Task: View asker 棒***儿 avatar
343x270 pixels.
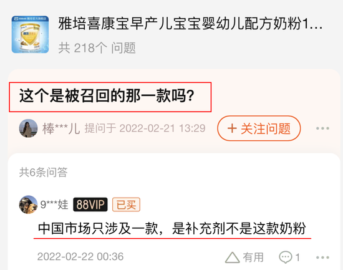Action: [x=28, y=128]
